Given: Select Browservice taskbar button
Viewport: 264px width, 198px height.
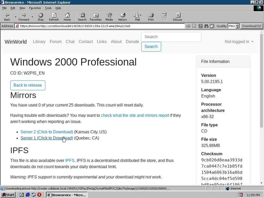Looking at the screenshot, I should (67, 195).
